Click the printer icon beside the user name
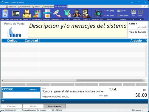The height and width of the screenshot is (112, 149). pyautogui.click(x=106, y=96)
